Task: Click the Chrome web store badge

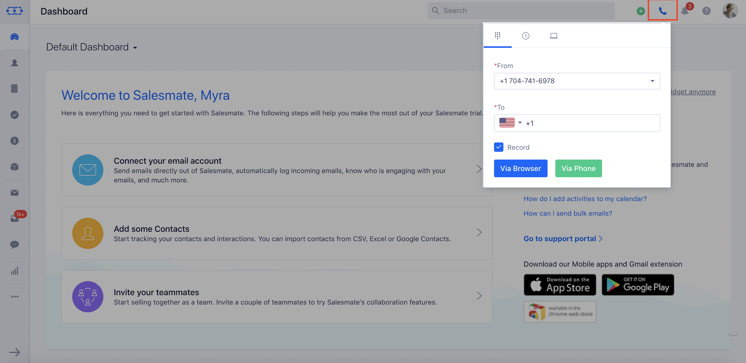Action: pos(560,312)
